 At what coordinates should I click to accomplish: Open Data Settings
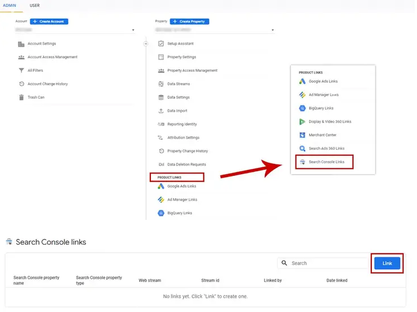[179, 97]
